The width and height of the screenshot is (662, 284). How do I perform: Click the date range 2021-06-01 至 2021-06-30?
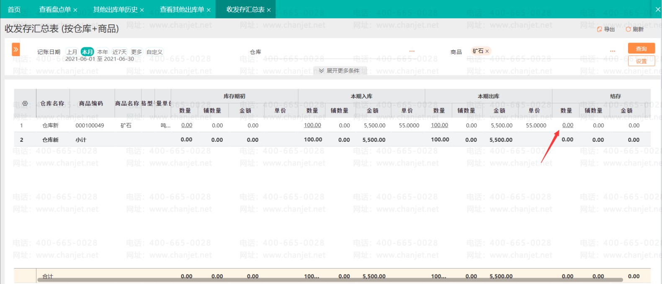pos(100,59)
